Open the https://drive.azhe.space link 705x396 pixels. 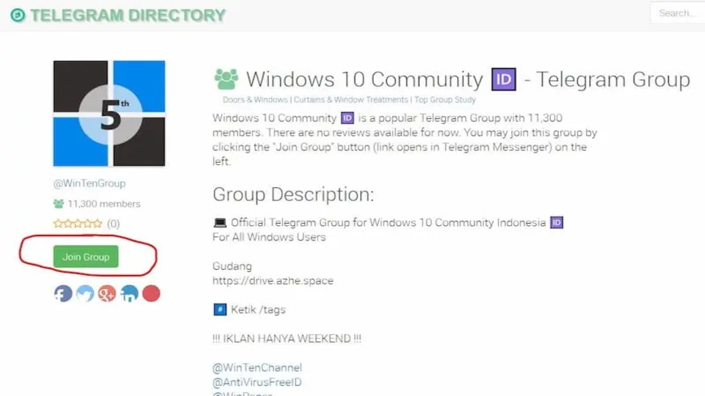click(273, 281)
